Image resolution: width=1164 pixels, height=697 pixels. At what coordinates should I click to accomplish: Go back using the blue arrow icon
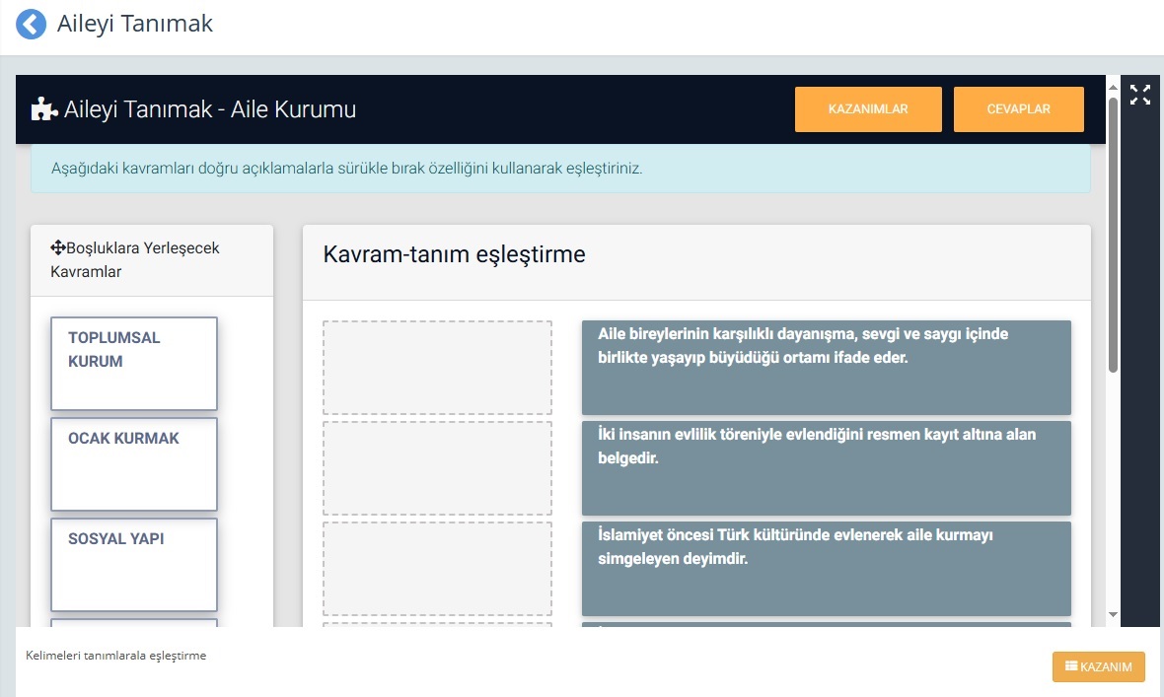coord(32,24)
